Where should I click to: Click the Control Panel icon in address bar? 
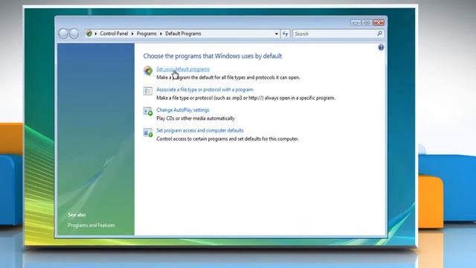(x=89, y=33)
